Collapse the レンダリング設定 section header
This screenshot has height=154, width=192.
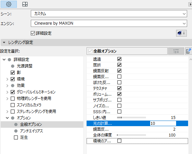pos(4,42)
